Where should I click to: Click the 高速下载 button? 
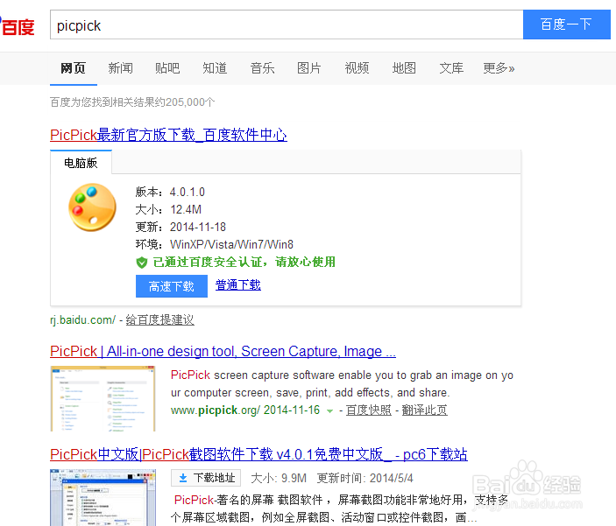(x=171, y=286)
